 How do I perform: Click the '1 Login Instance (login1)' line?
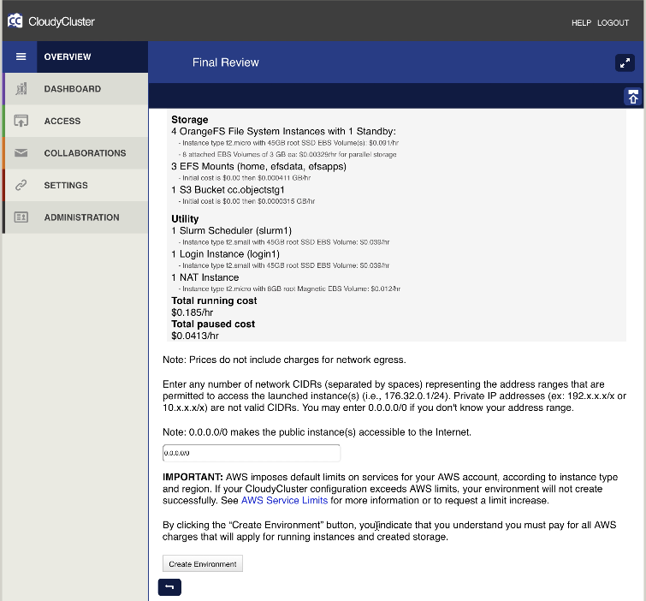(x=225, y=254)
